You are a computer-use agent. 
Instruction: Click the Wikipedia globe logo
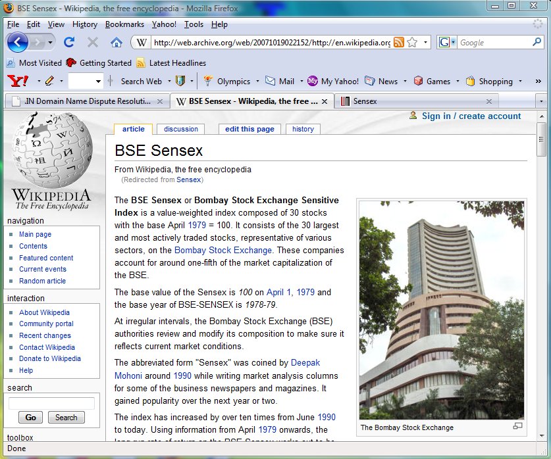point(53,150)
